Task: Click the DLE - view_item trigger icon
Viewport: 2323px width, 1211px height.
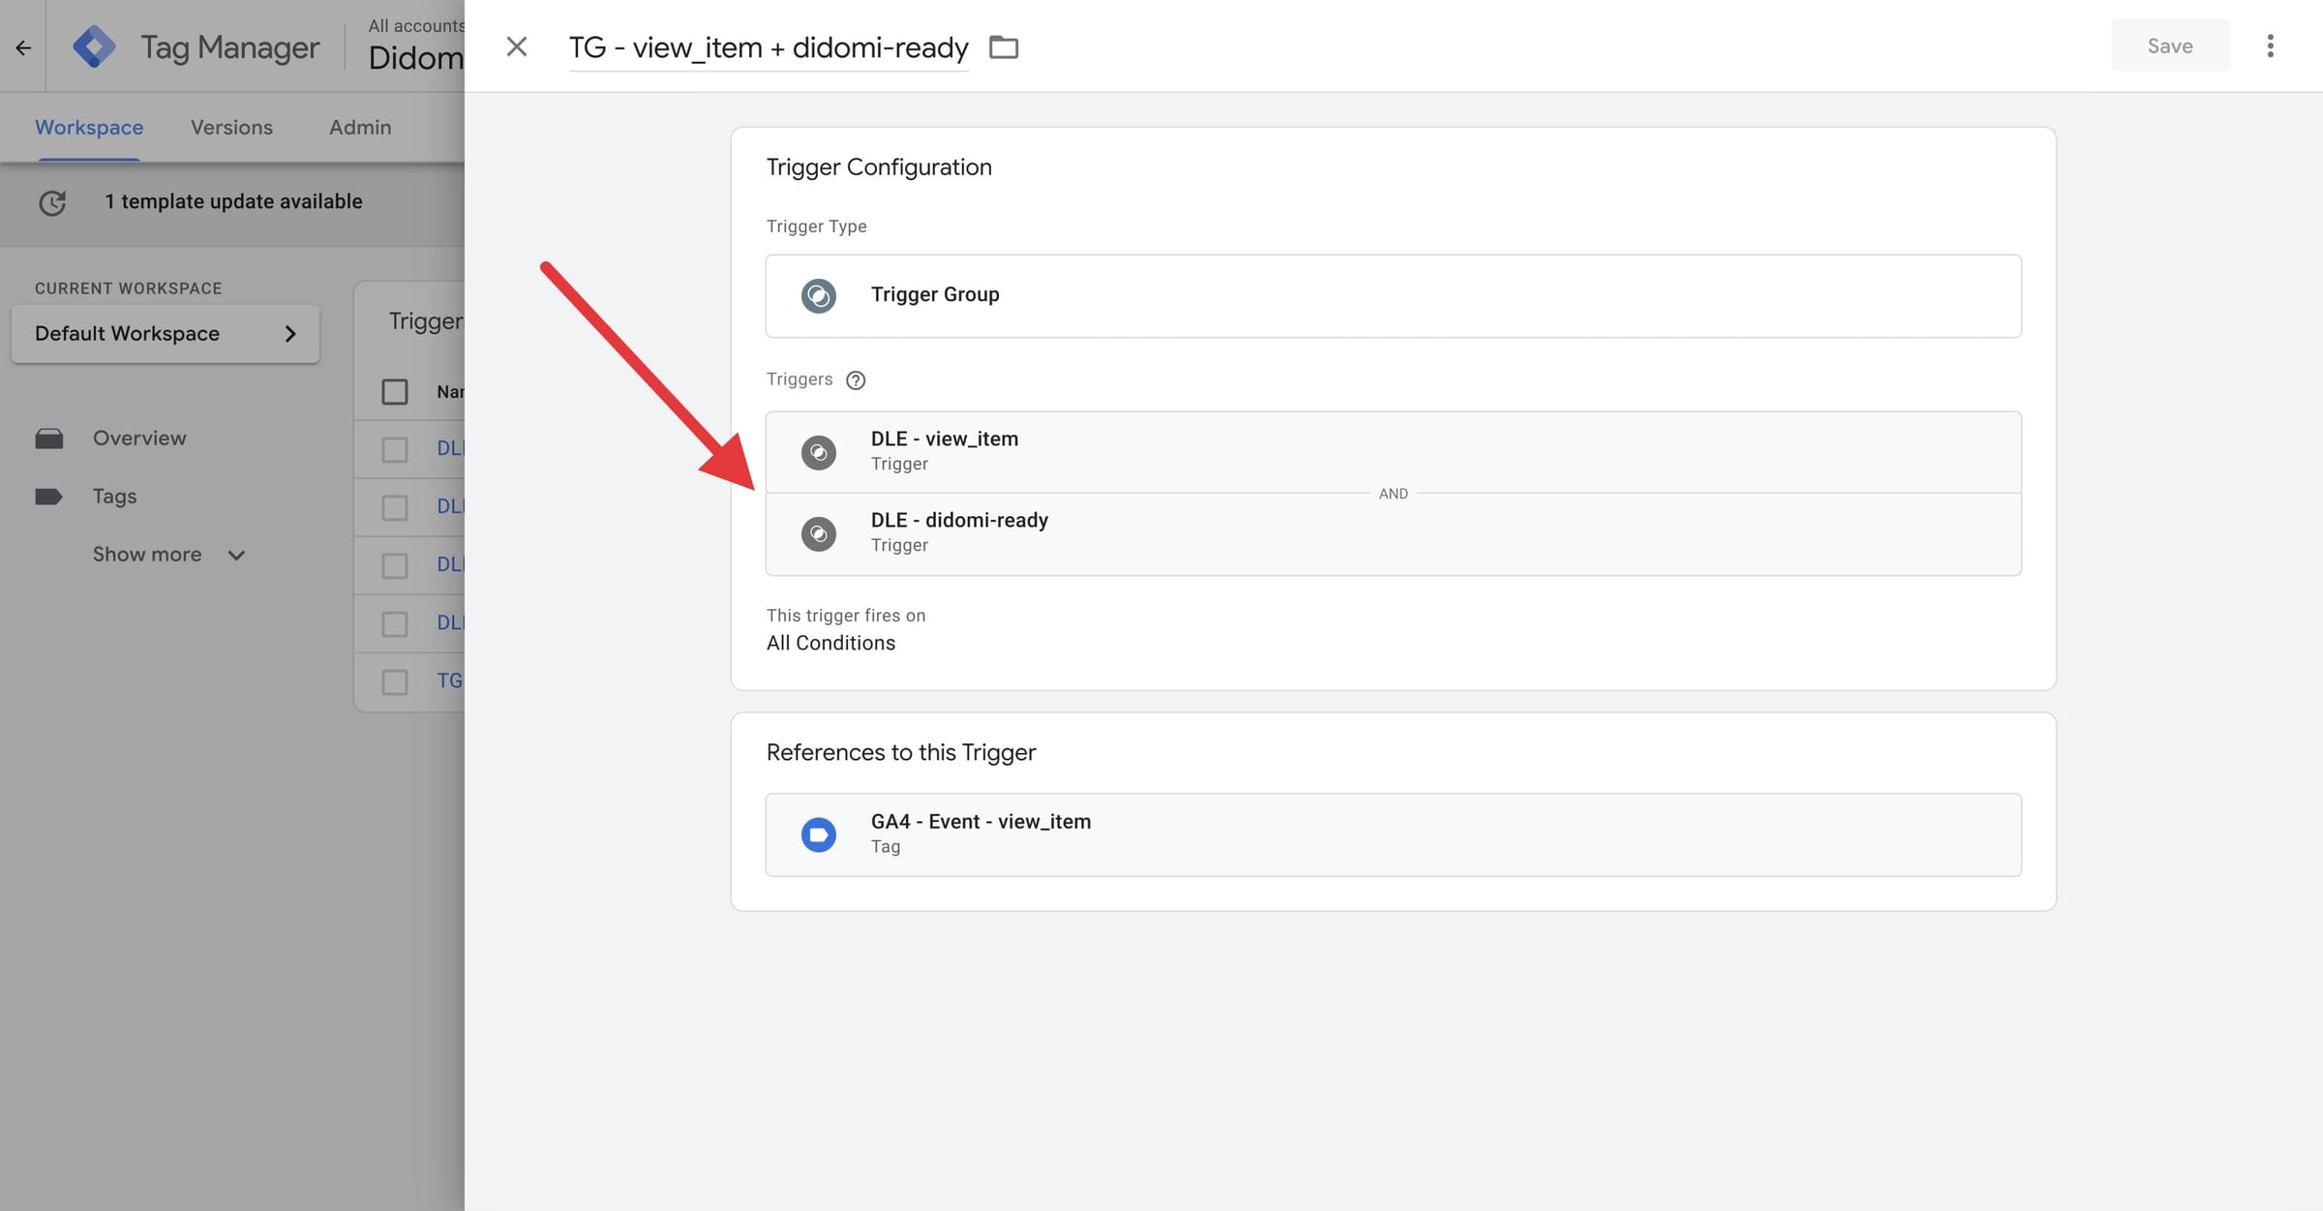Action: [819, 452]
